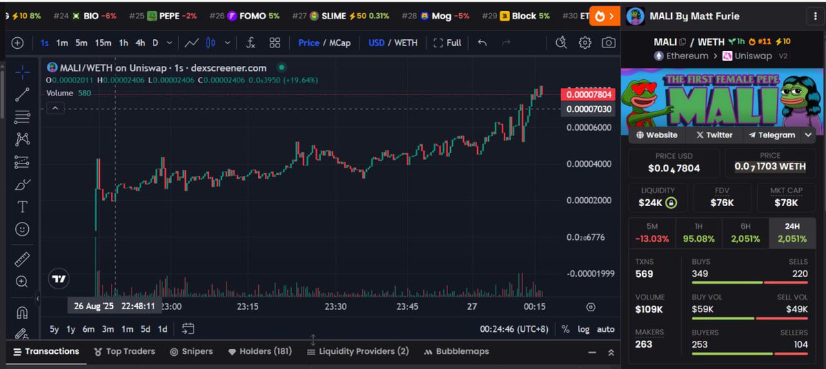The width and height of the screenshot is (826, 369).
Task: Toggle auto scale on price axis
Action: tap(606, 329)
